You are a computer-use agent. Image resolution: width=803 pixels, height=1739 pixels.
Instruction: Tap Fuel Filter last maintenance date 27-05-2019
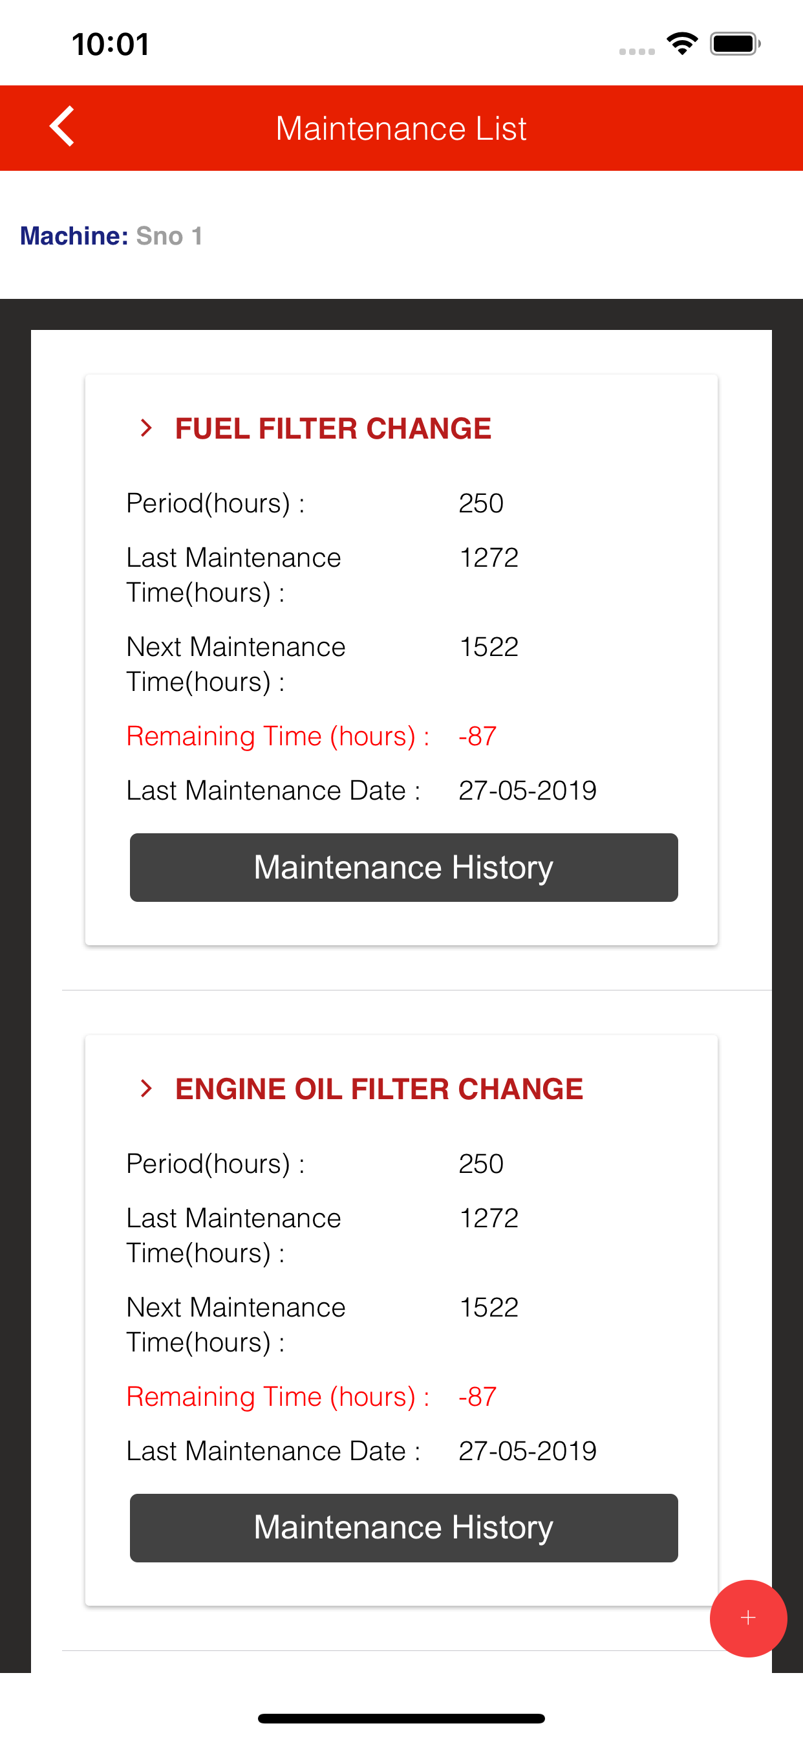pos(528,791)
